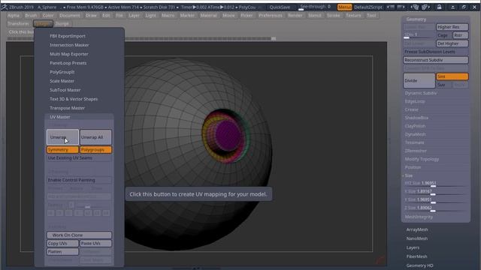
Task: Click the QuickSave button
Action: (x=280, y=7)
